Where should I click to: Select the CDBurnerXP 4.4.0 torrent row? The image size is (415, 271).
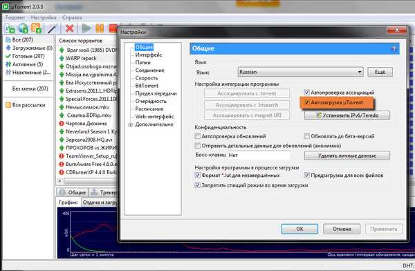[x=87, y=172]
